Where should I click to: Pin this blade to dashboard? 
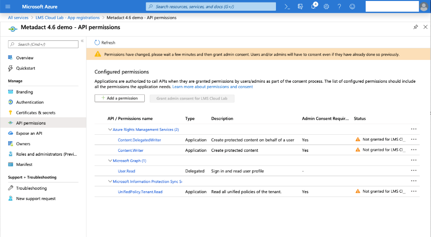[x=415, y=27]
